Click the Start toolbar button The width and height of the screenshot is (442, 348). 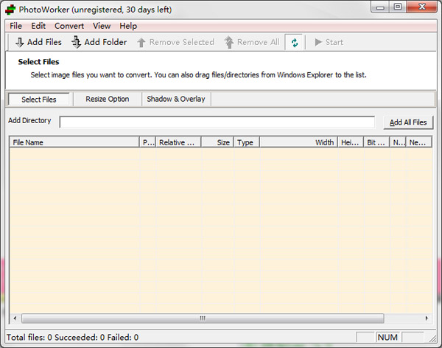(x=329, y=42)
